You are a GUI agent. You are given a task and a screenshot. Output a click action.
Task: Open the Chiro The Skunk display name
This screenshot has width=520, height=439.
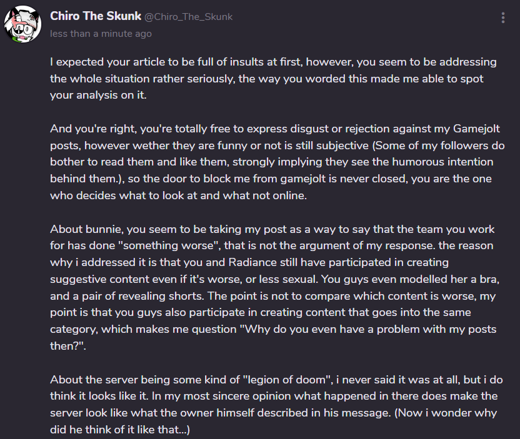click(96, 16)
